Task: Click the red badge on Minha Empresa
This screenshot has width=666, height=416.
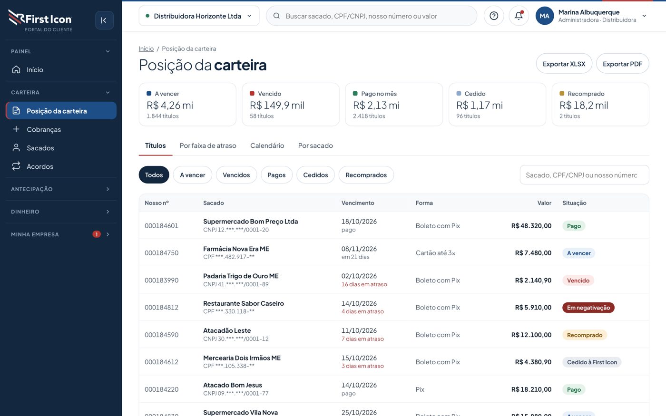Action: pyautogui.click(x=97, y=234)
